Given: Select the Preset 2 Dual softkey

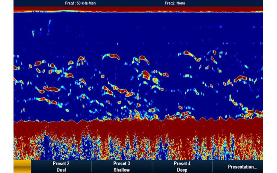Looking at the screenshot, I should [61, 166].
